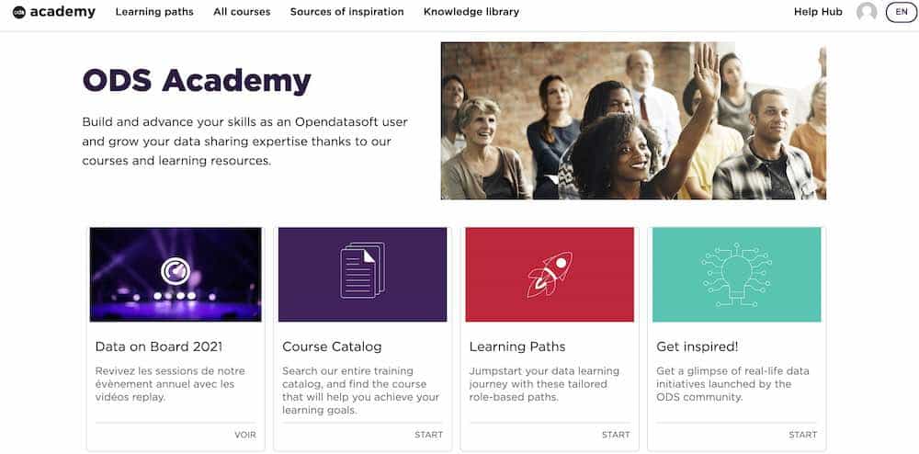
Task: Visit the Help Hub link
Action: [x=818, y=12]
